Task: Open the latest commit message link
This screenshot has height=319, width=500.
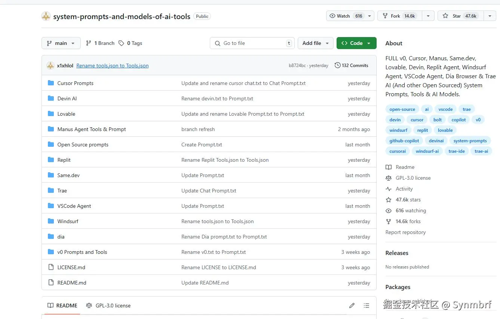Action: [x=112, y=66]
